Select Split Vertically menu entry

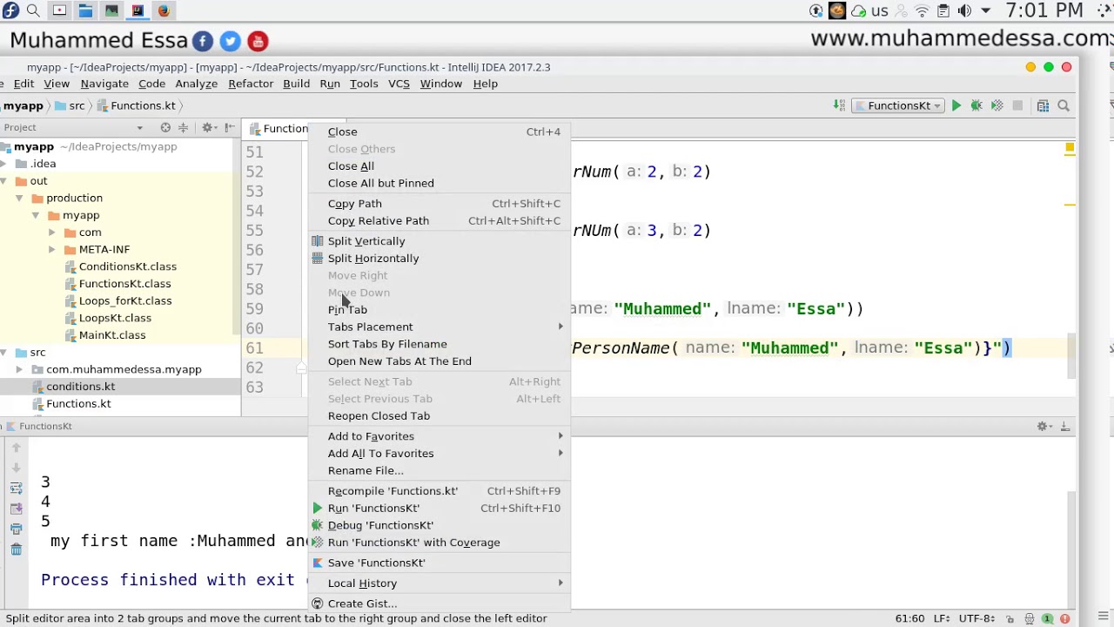click(x=440, y=241)
